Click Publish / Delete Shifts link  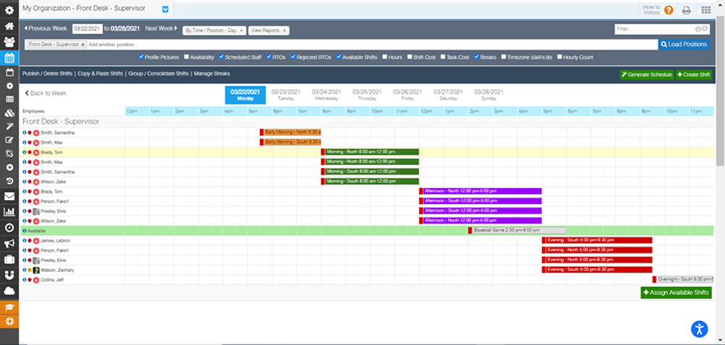(47, 73)
